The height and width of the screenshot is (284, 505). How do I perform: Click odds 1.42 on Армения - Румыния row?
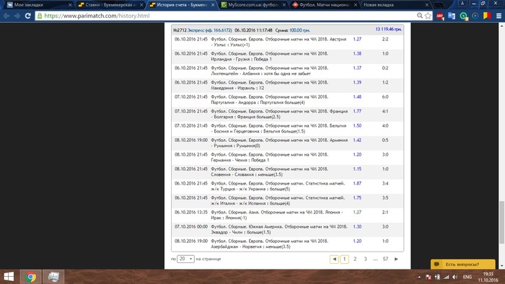pos(357,141)
